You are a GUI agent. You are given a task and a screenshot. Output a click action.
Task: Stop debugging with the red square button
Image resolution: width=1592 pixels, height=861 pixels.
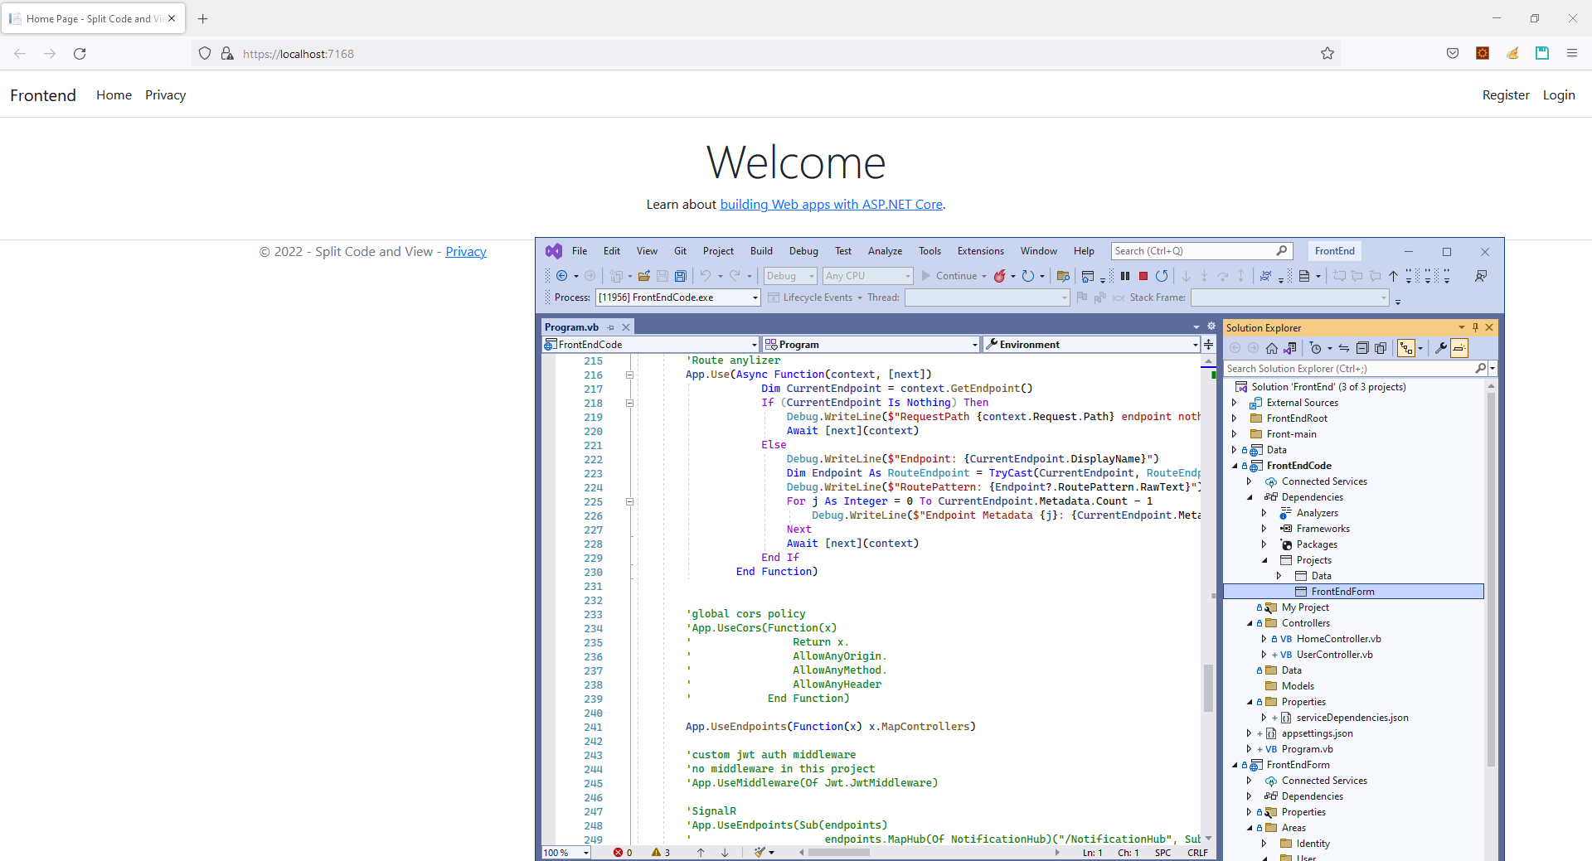click(x=1143, y=276)
